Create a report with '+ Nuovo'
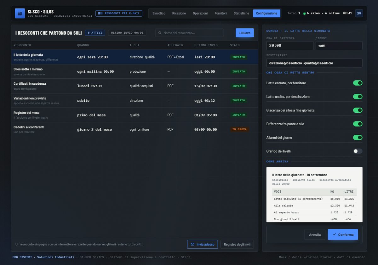The height and width of the screenshot is (265, 378). click(x=245, y=33)
